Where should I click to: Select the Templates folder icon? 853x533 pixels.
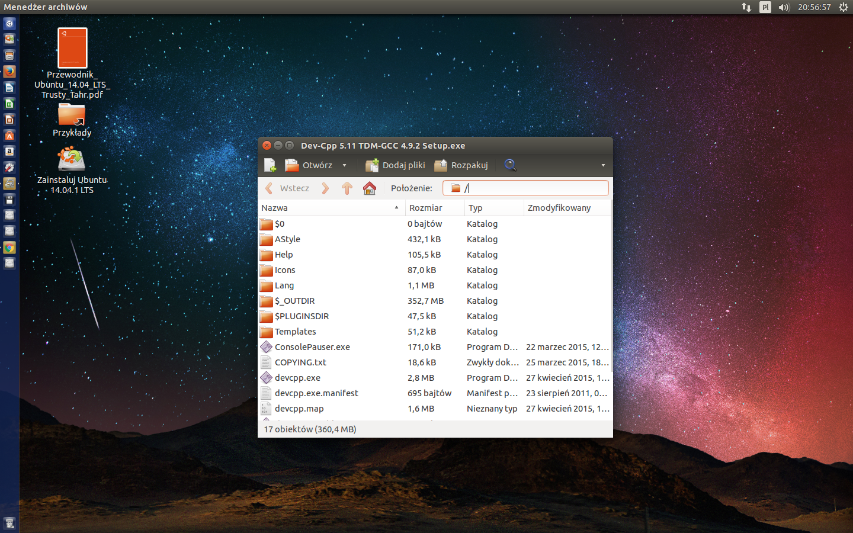coord(266,332)
